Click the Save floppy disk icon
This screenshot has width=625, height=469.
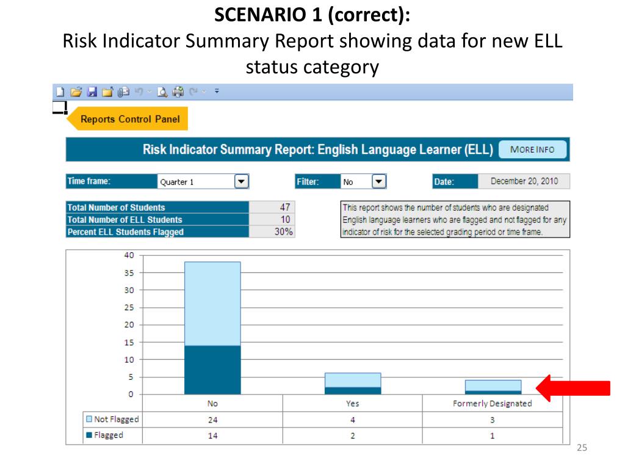click(x=92, y=92)
